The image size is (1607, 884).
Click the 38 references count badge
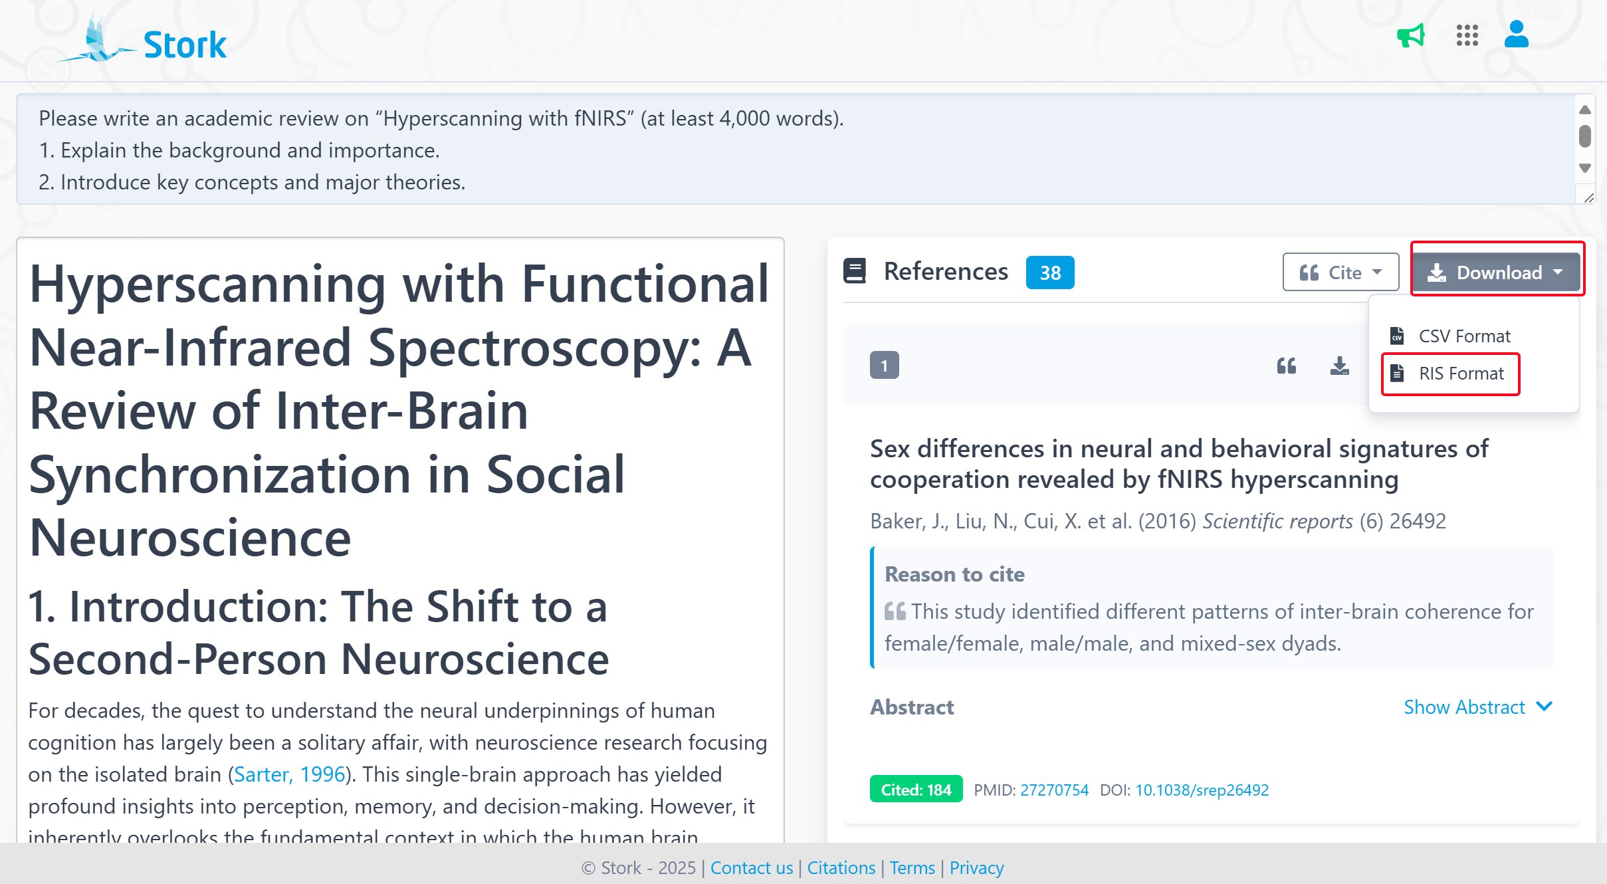click(x=1049, y=273)
